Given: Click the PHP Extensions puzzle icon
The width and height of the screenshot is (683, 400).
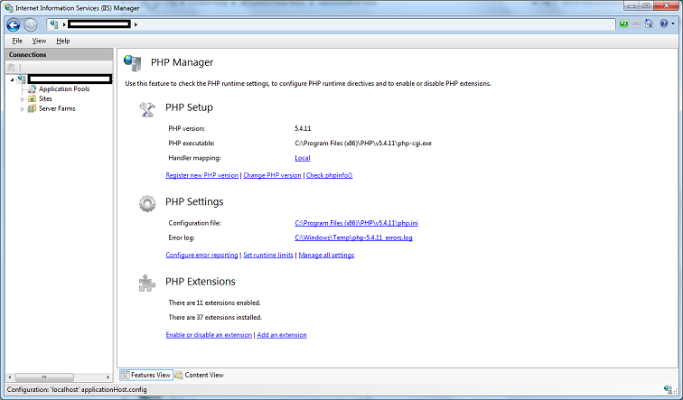Looking at the screenshot, I should (146, 283).
